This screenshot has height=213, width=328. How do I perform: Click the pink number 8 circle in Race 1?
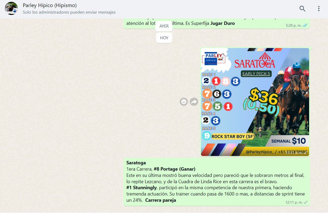point(225,81)
